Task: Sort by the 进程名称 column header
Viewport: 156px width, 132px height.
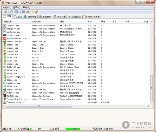Action: tap(17, 21)
